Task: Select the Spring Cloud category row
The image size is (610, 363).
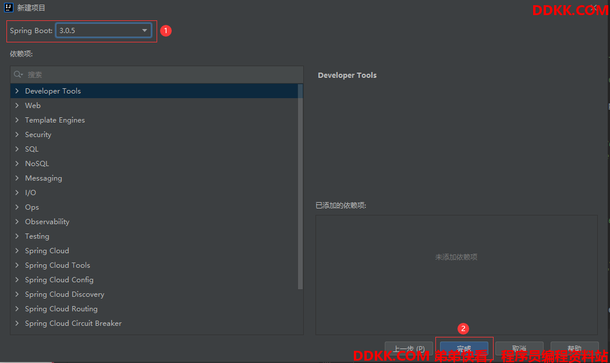Action: [x=154, y=251]
